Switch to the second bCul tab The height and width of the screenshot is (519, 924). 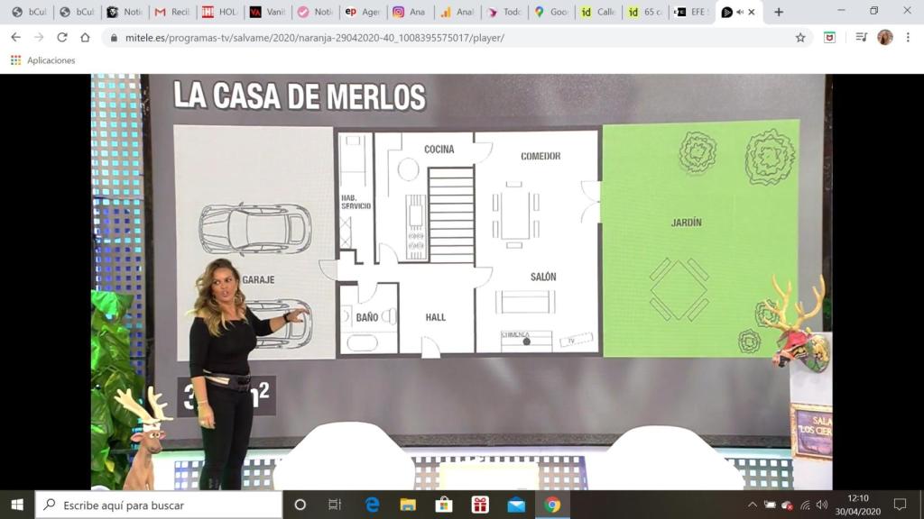coord(78,12)
